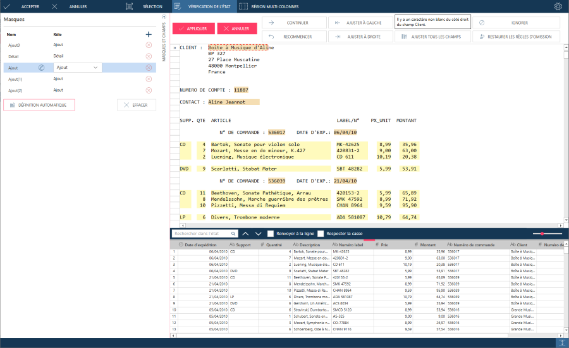The height and width of the screenshot is (348, 569).
Task: Remove the Détail mask
Action: tap(149, 56)
